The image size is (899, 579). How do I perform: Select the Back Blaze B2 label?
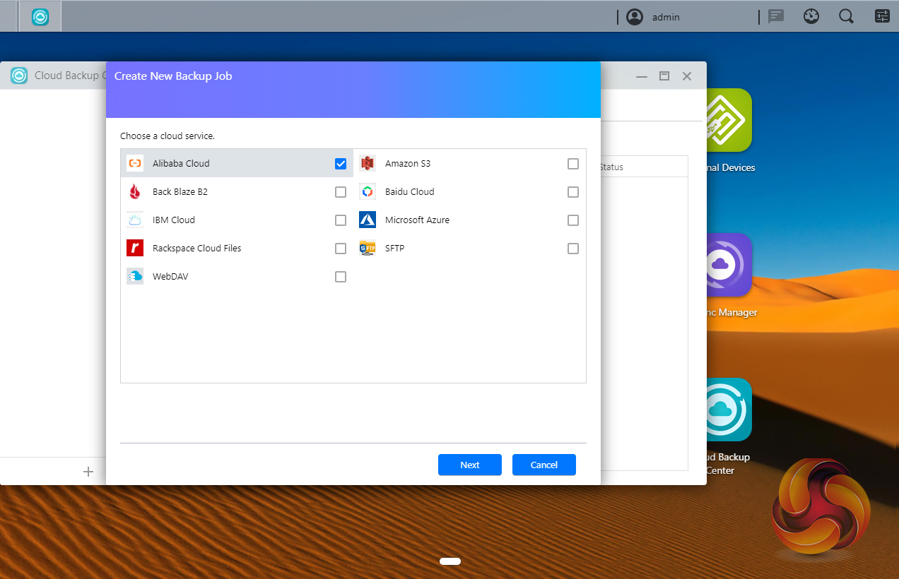180,191
